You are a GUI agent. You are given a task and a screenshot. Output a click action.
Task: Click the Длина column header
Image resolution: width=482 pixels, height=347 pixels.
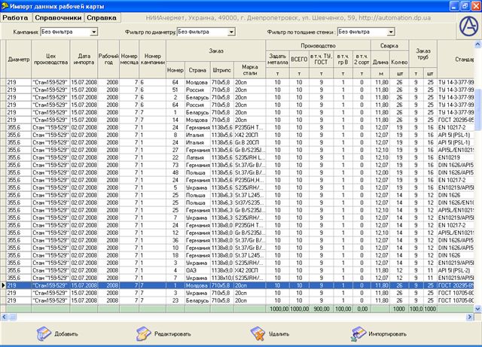coord(380,62)
